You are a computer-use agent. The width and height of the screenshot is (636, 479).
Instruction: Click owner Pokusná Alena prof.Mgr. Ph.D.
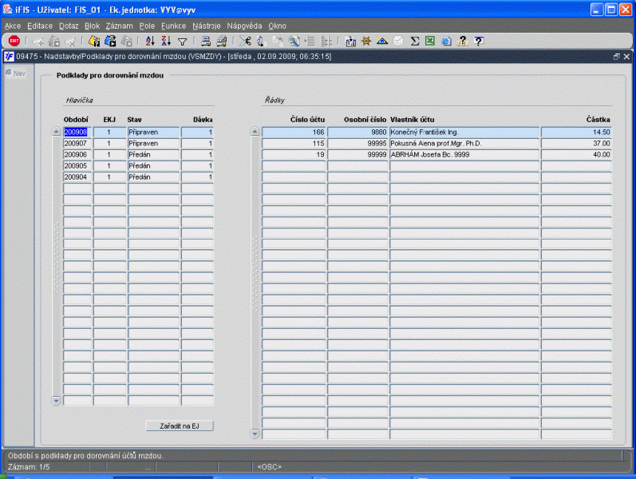coord(464,143)
